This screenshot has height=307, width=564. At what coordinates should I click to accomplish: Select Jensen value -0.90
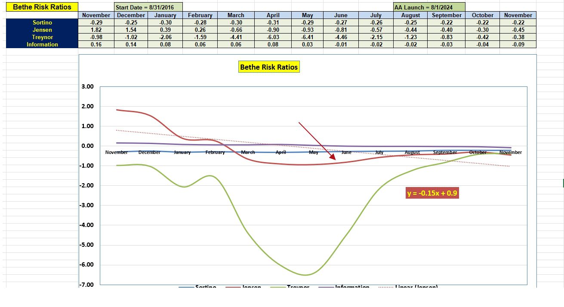273,30
